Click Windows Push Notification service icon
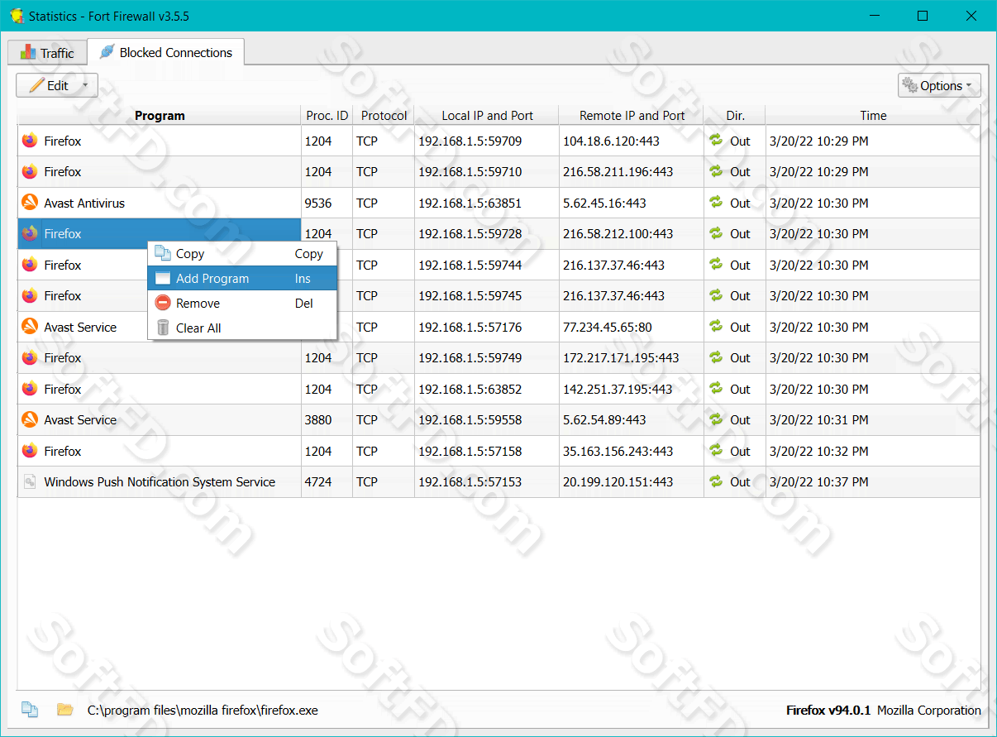997x737 pixels. click(x=30, y=482)
